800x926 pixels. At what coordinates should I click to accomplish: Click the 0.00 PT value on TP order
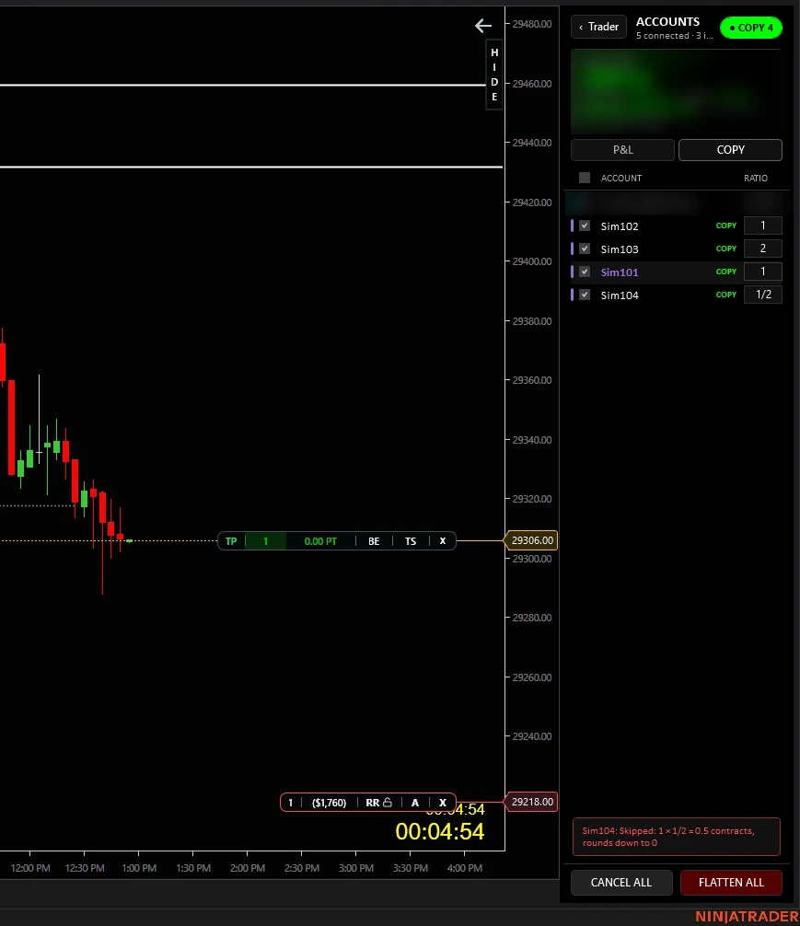click(320, 541)
